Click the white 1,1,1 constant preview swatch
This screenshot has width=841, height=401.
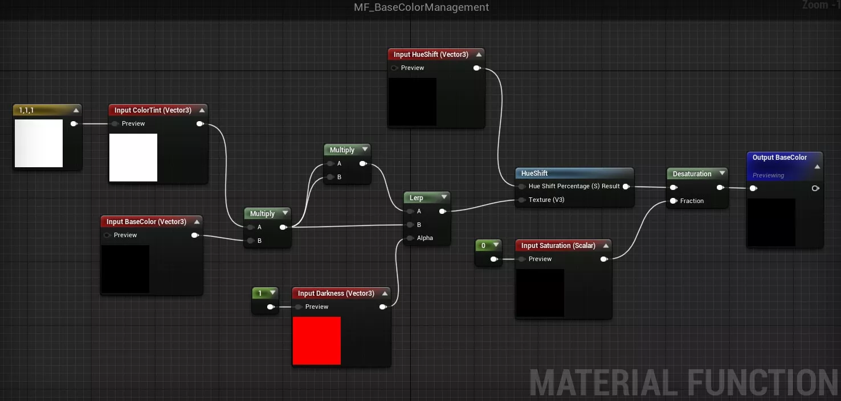39,143
